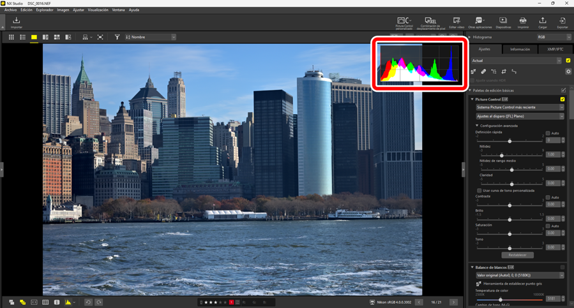
Task: Click the Importar icon
Action: point(17,22)
